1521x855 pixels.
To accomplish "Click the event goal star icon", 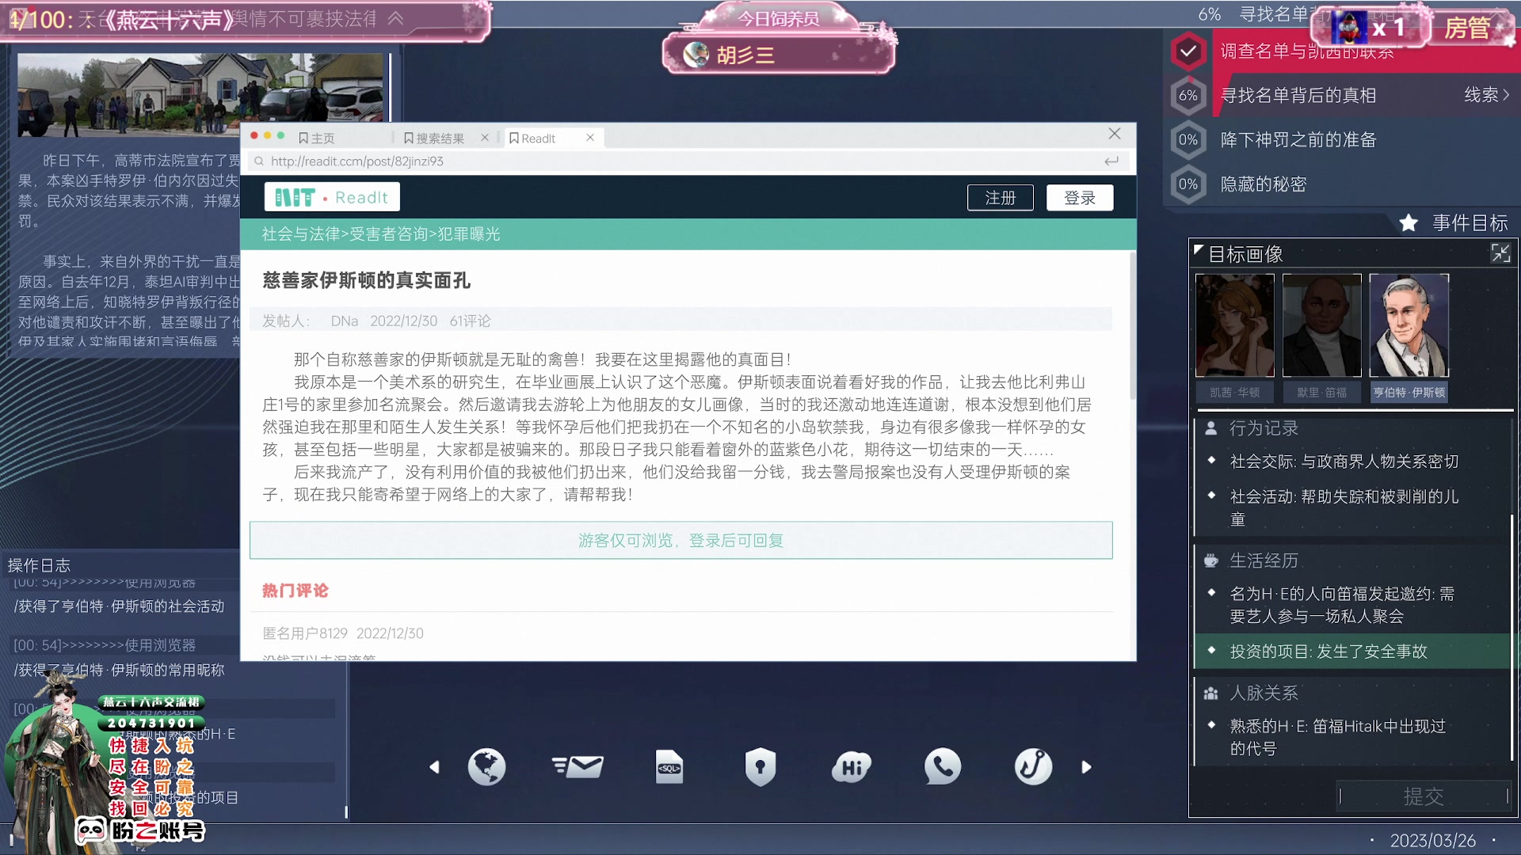I will point(1409,223).
